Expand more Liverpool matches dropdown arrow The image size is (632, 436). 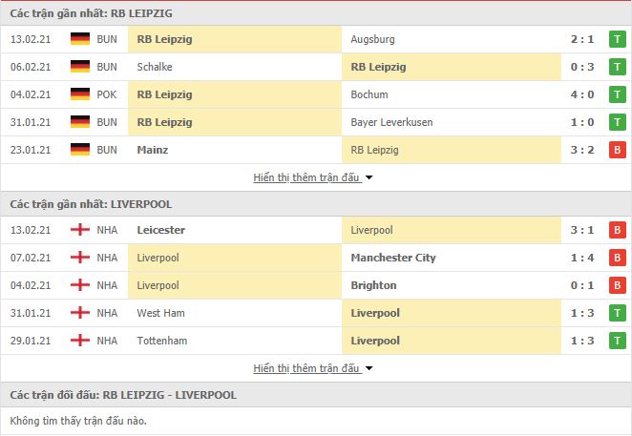coord(369,368)
